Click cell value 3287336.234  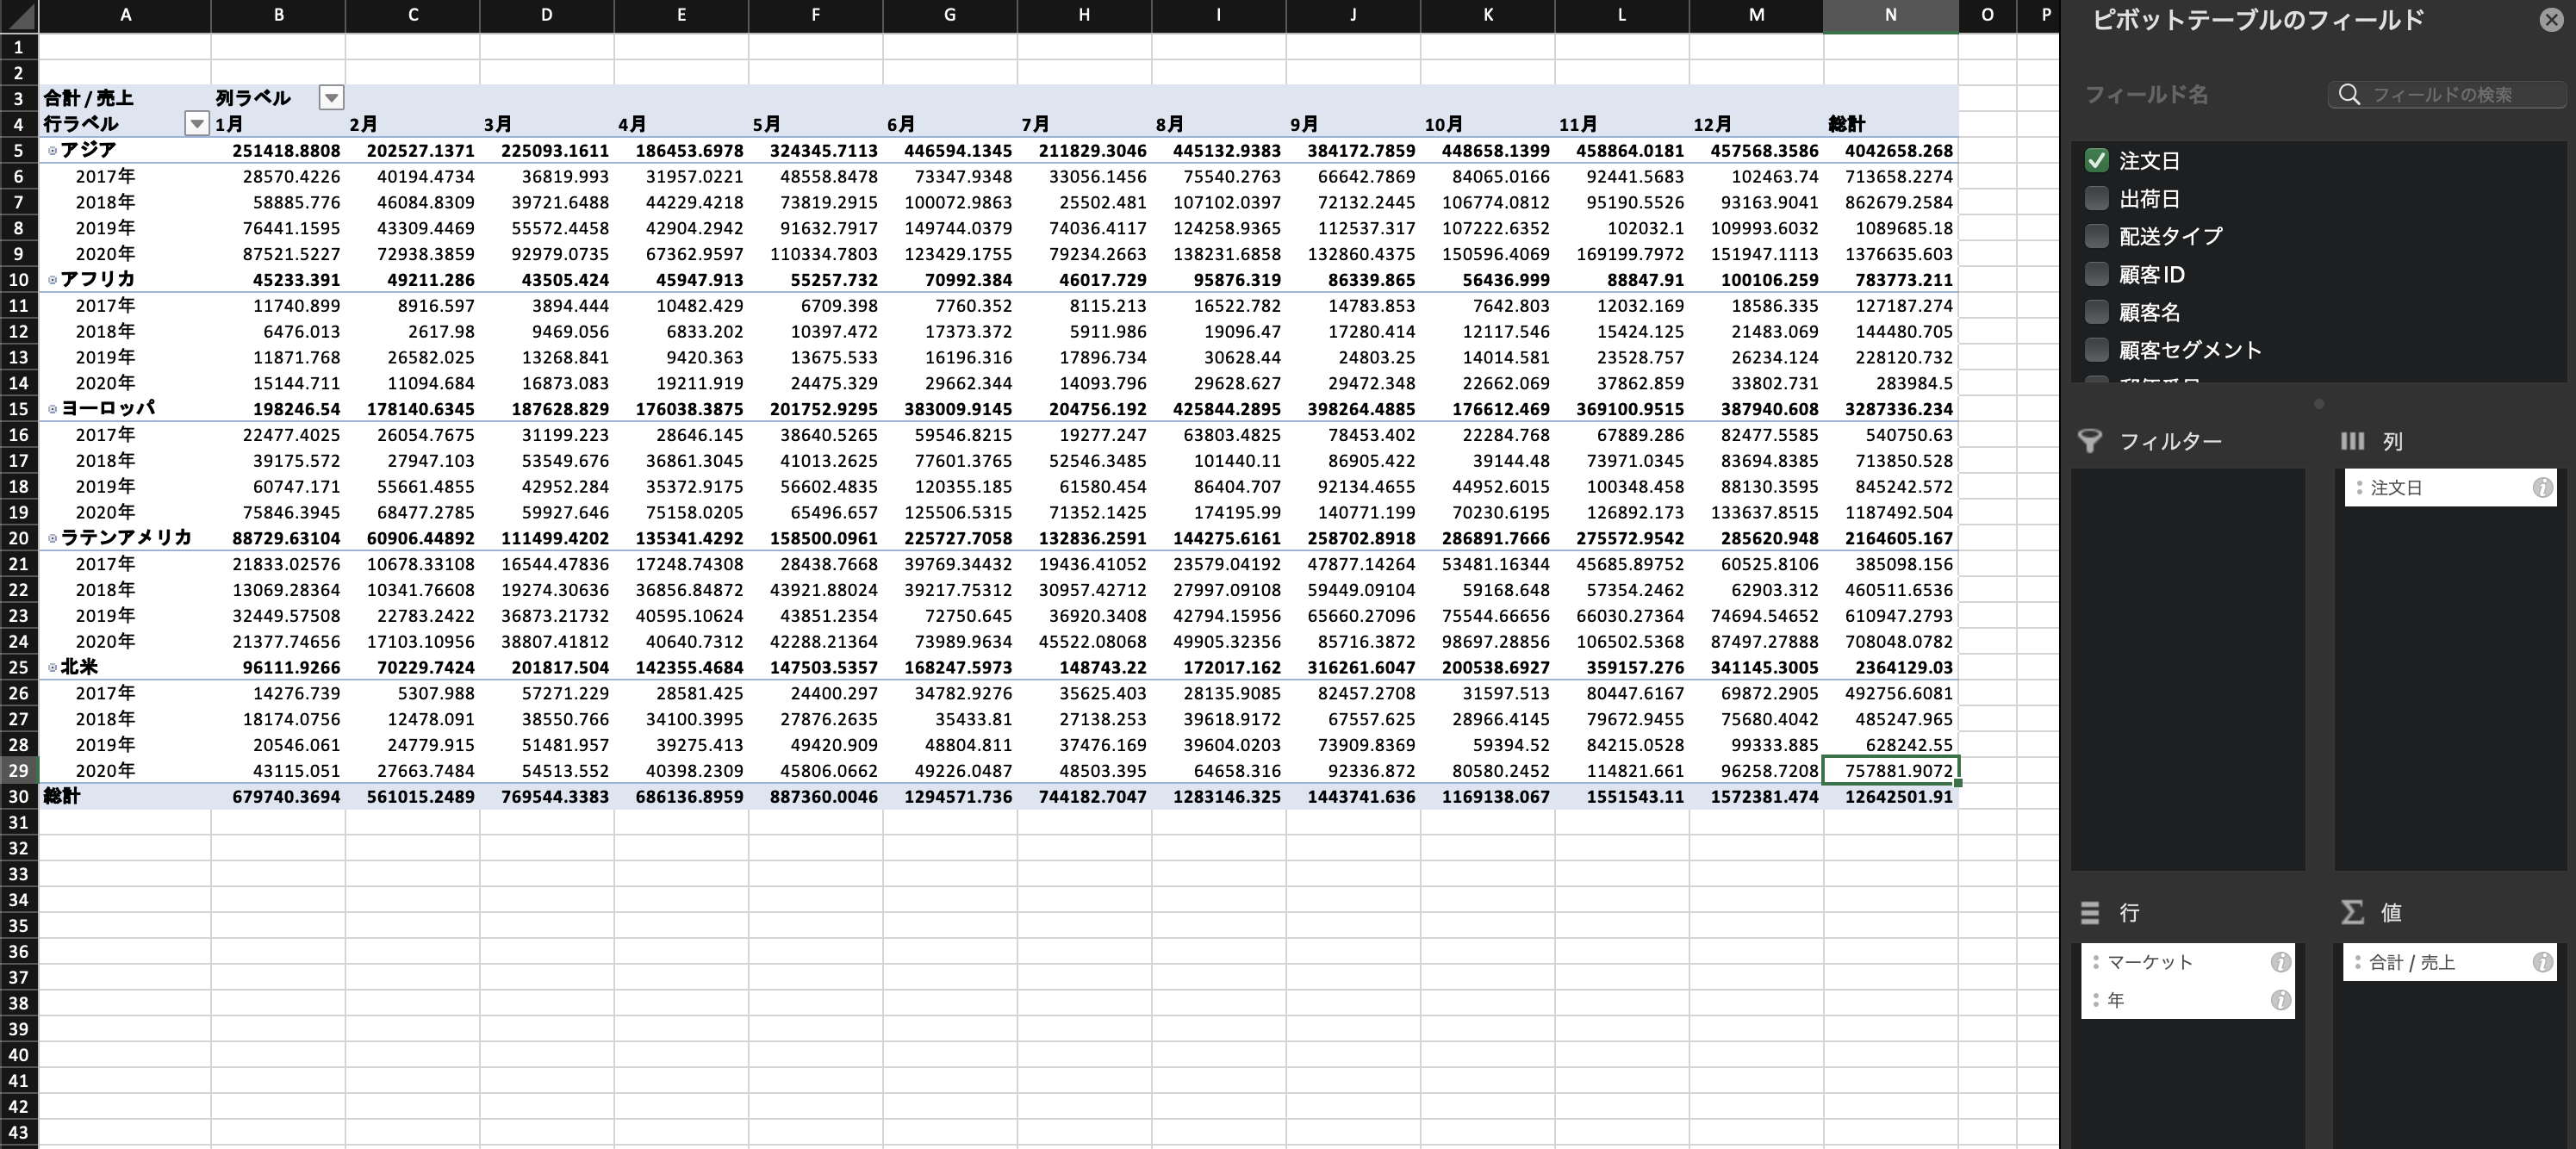[x=1890, y=409]
